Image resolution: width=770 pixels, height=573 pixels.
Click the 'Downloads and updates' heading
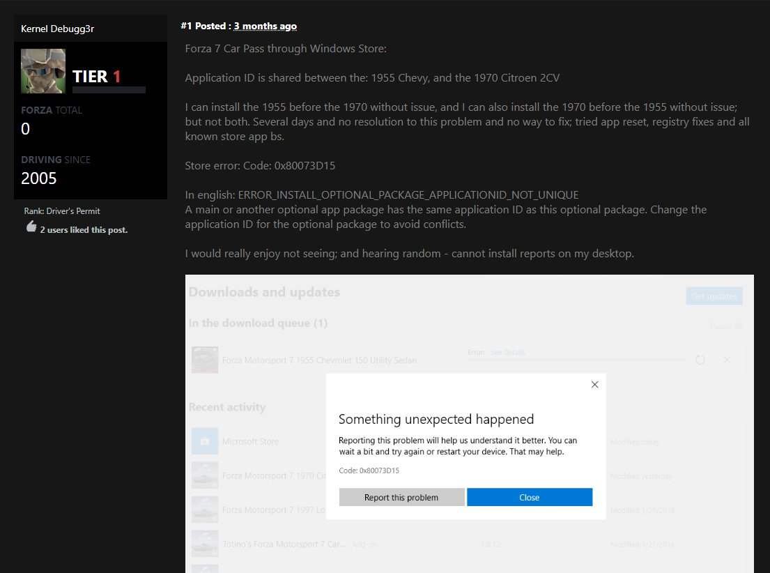click(x=264, y=292)
